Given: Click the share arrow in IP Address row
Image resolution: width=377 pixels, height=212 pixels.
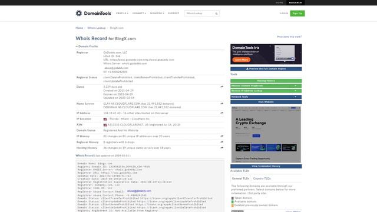Looking at the screenshot, I should [222, 113].
